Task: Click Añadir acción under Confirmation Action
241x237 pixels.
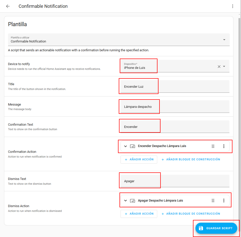Action: pos(139,160)
